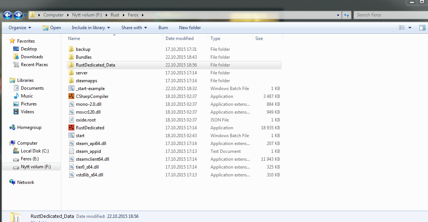Open Recent Places in navigation pane
428x222 pixels.
point(34,65)
